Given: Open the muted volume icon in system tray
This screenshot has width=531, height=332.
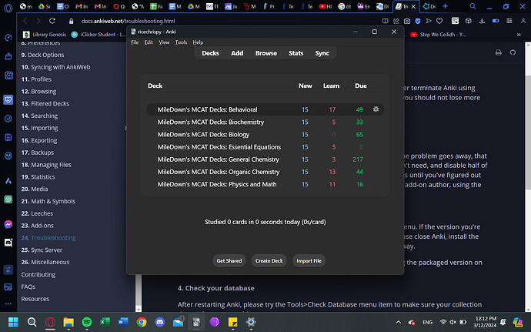Looking at the screenshot, I should coord(453,322).
